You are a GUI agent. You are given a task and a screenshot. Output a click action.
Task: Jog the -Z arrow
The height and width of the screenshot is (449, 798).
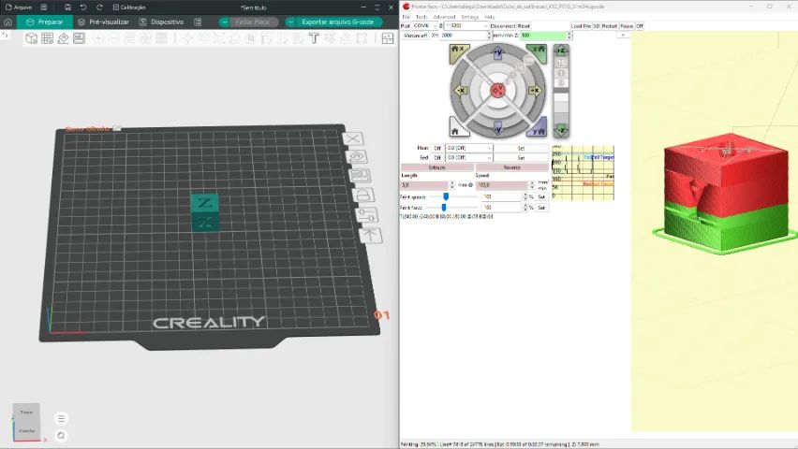click(x=561, y=130)
